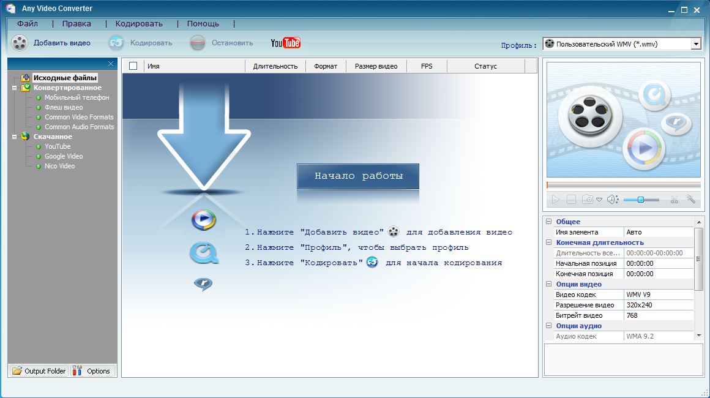Select Common Video Formats in the tree
Image resolution: width=710 pixels, height=398 pixels.
[79, 117]
